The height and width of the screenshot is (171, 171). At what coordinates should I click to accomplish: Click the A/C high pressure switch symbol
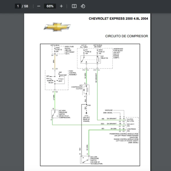54,114
